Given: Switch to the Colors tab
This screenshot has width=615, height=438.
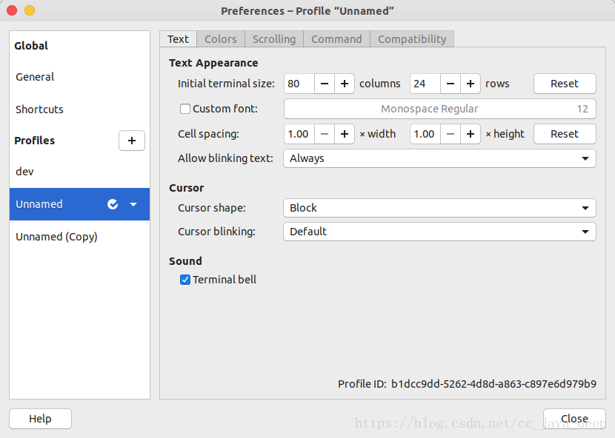Looking at the screenshot, I should point(221,39).
